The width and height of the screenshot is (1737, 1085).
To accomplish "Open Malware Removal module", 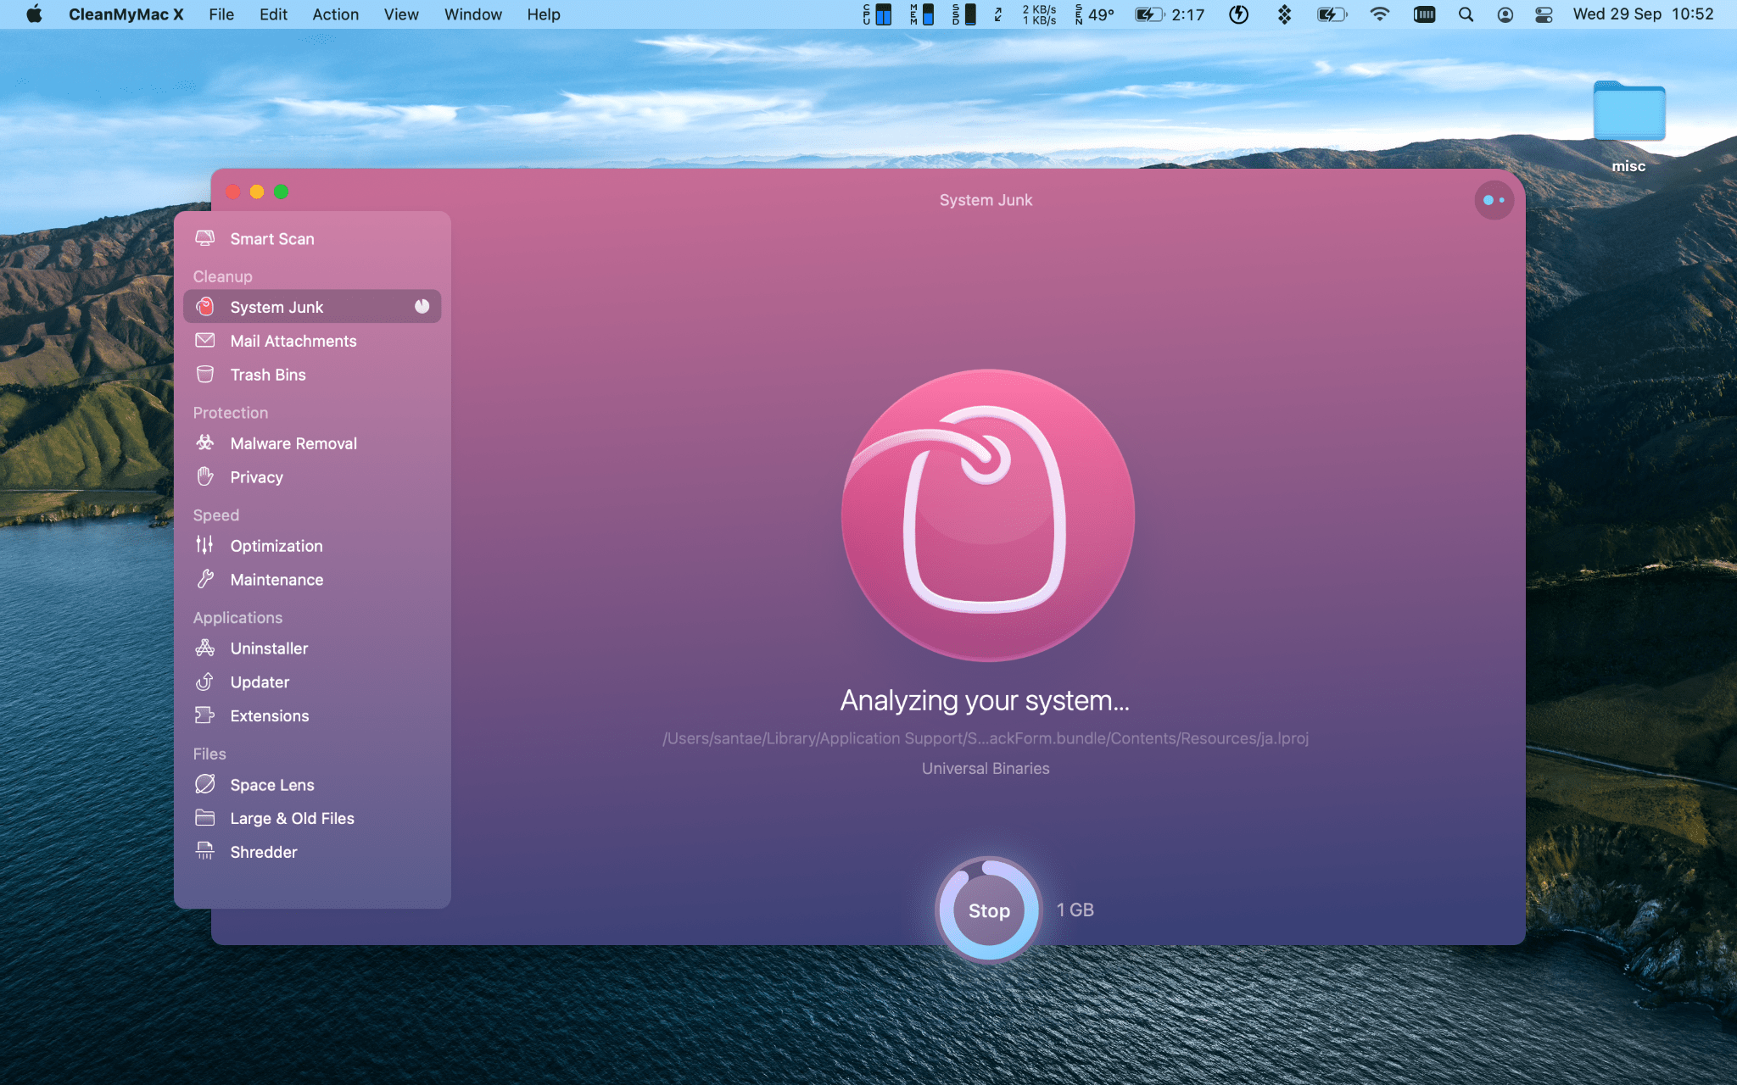I will point(312,442).
